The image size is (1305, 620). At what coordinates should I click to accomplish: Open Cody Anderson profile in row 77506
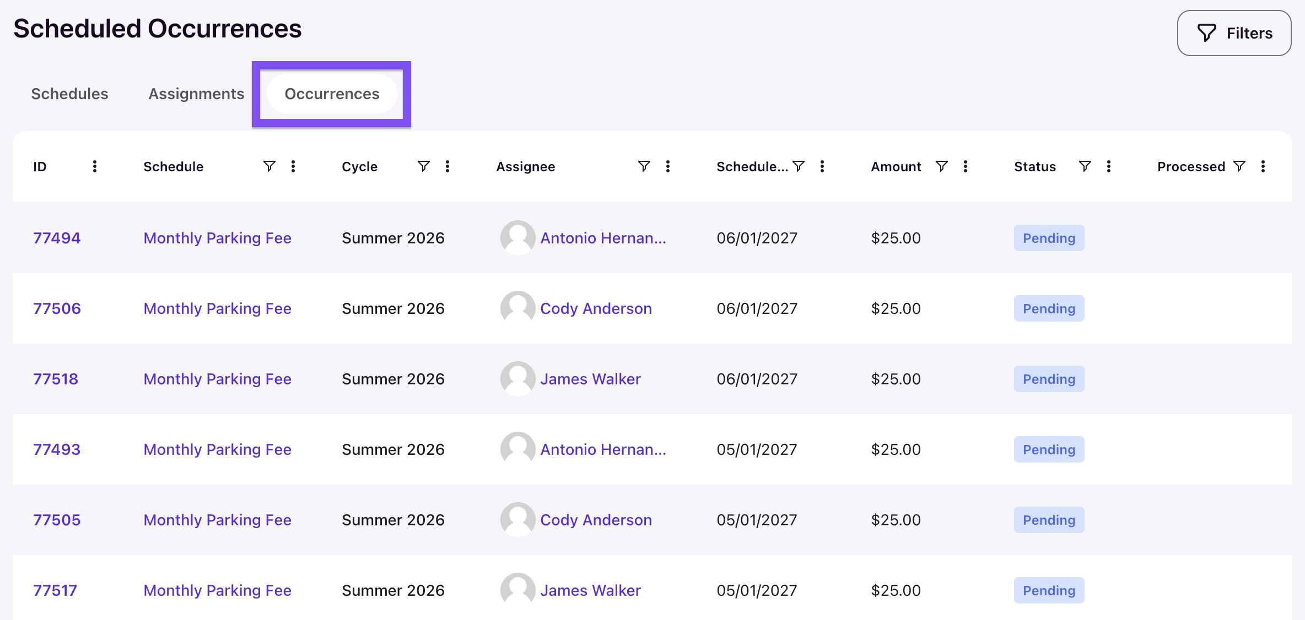[x=596, y=308]
